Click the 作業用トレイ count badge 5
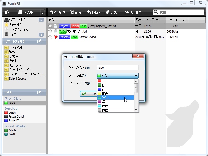This screenshot has width=208, height=156. (x=41, y=20)
